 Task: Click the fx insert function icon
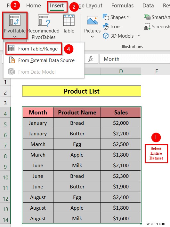pyautogui.click(x=90, y=59)
